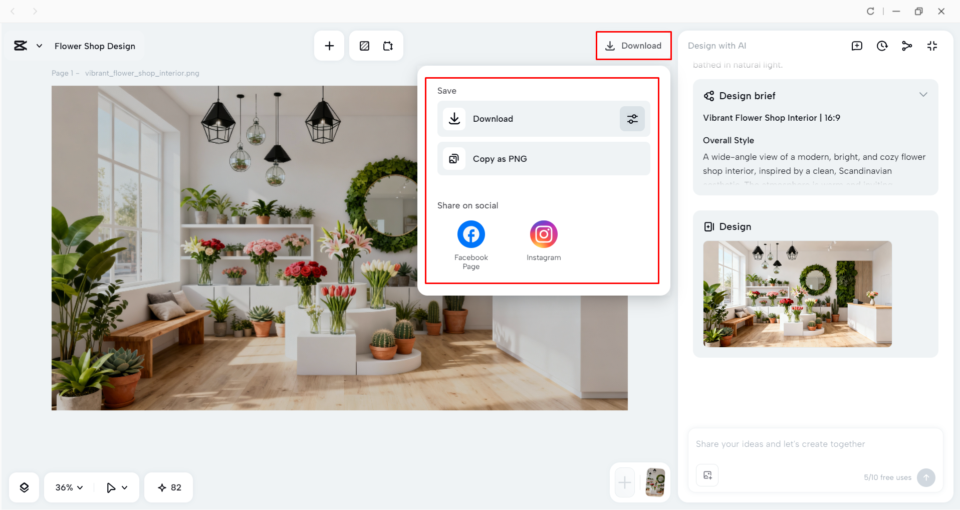Navigate back with the left arrow

tap(13, 11)
